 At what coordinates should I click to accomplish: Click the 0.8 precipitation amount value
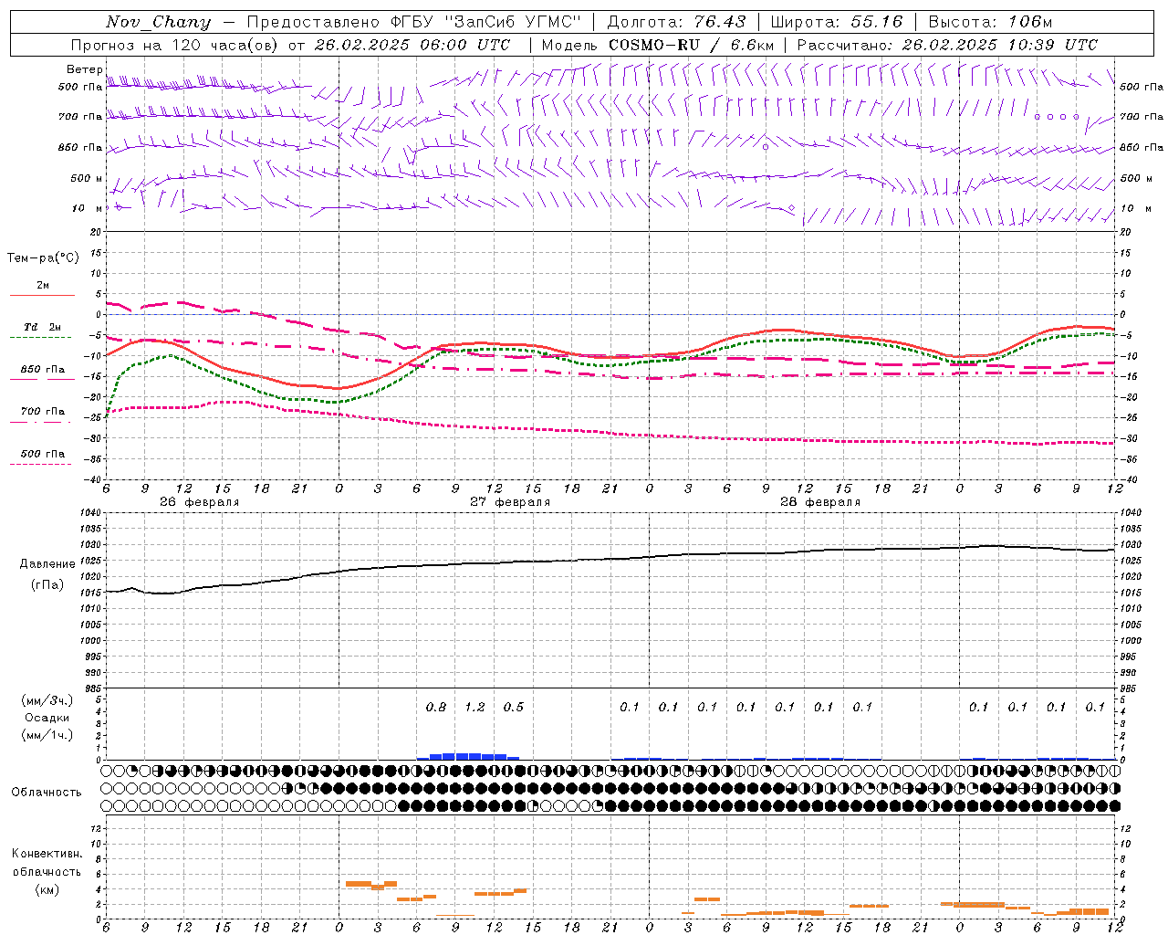tap(436, 707)
